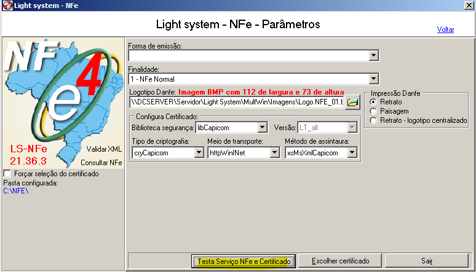Image resolution: width=476 pixels, height=272 pixels.
Task: Click the 'Configura Certificado:' group label
Action: (167, 117)
